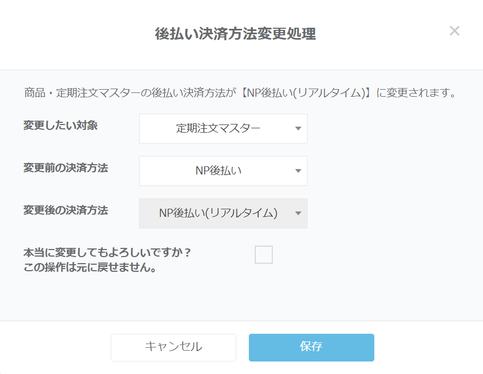Click the arrow beside 定期注文マスター
Screen dimensions: 483x374
coord(298,129)
